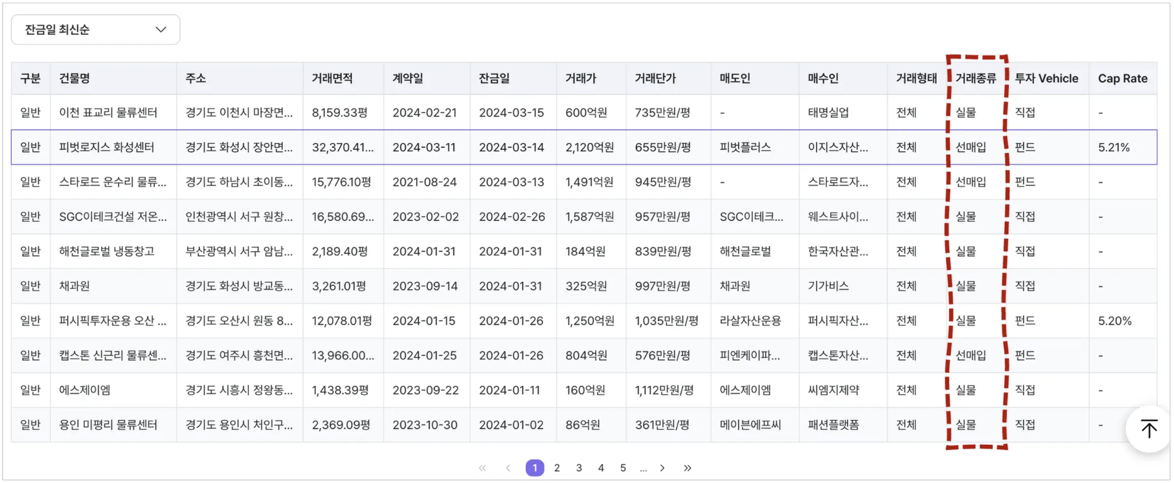1174x483 pixels.
Task: Click the 잔금일 column header
Action: click(x=494, y=78)
